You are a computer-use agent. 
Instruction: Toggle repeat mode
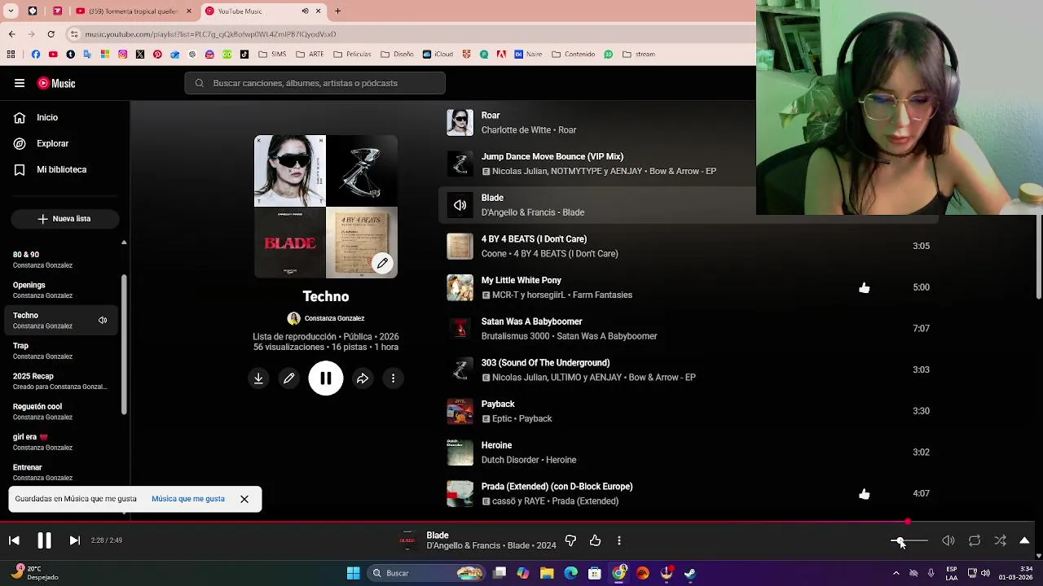click(x=975, y=540)
